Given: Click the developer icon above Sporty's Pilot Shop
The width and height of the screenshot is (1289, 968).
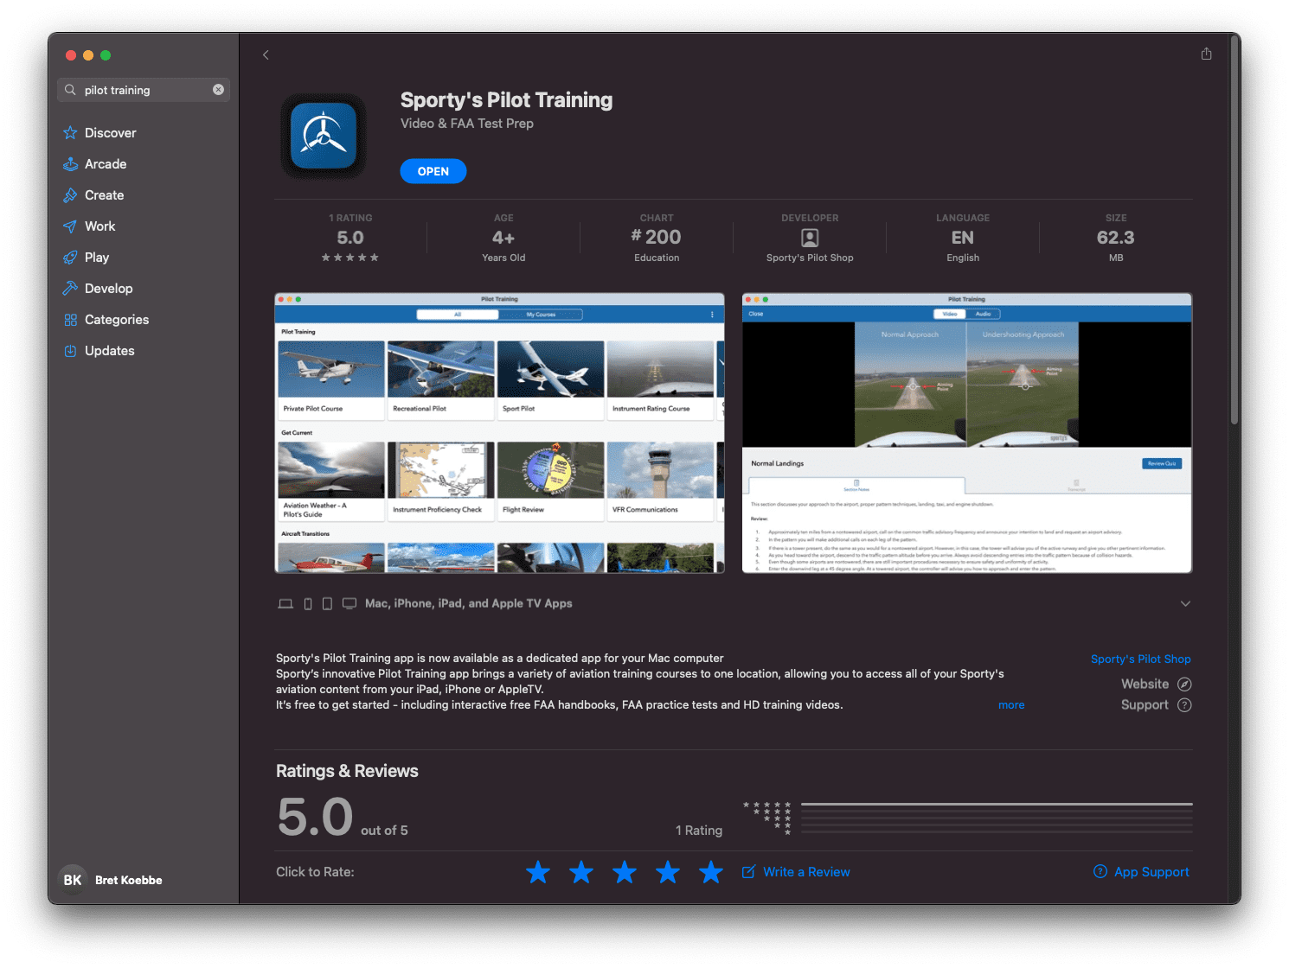Looking at the screenshot, I should click(x=810, y=238).
